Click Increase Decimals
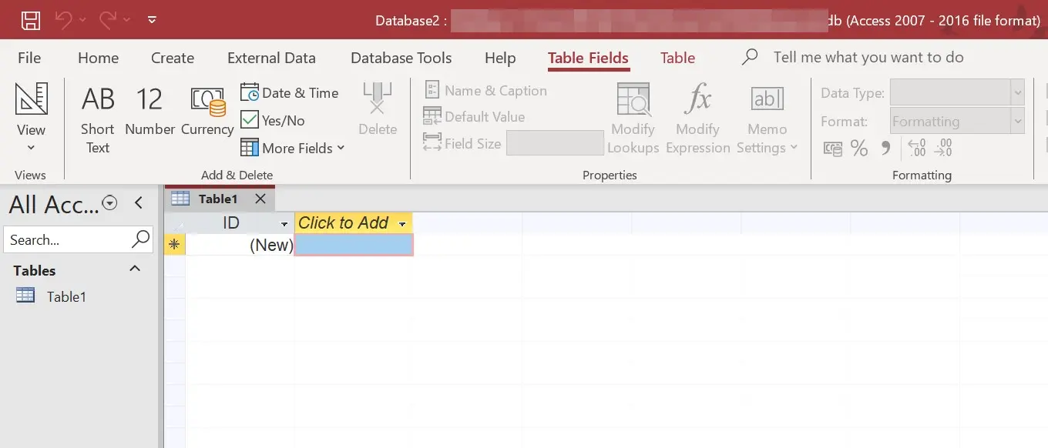Screen dimensions: 1048x448 click(916, 148)
